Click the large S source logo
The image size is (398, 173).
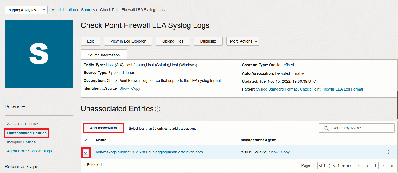pyautogui.click(x=39, y=54)
